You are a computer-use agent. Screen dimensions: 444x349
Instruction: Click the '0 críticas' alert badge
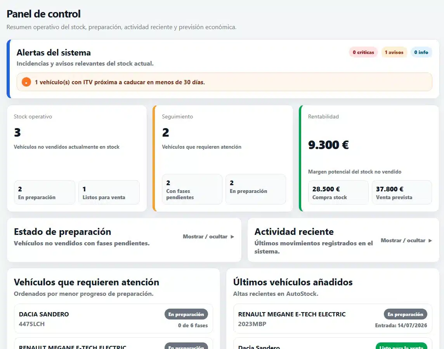pos(363,52)
